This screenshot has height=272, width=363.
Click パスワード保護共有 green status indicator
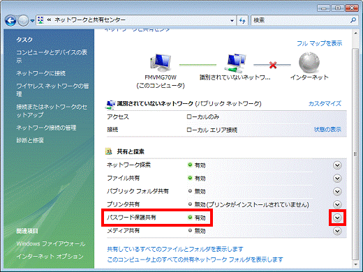190,217
